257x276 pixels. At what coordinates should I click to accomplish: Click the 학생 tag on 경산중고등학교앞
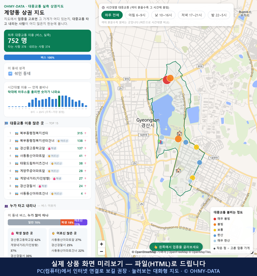[52, 148]
